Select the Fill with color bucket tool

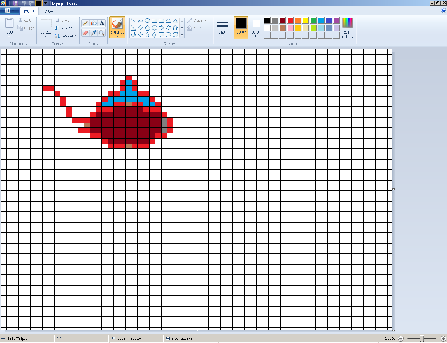93,23
